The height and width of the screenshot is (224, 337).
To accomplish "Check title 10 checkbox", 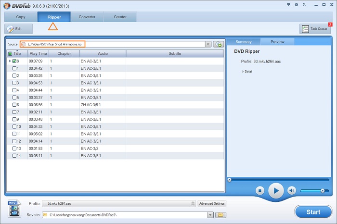I will tap(14, 126).
